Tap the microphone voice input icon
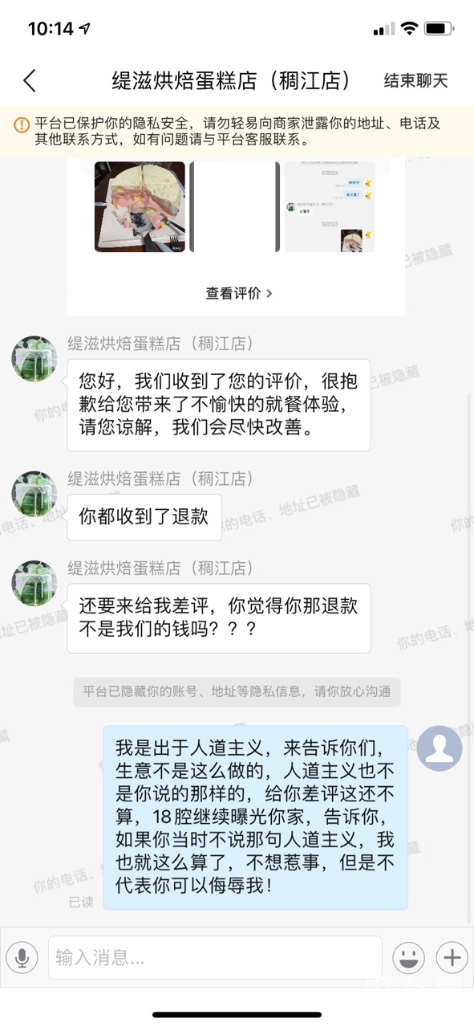 pos(22,957)
